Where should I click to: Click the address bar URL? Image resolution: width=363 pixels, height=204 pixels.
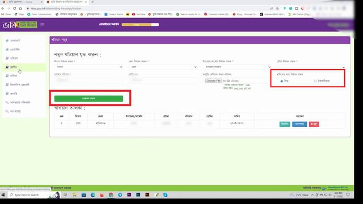click(56, 8)
